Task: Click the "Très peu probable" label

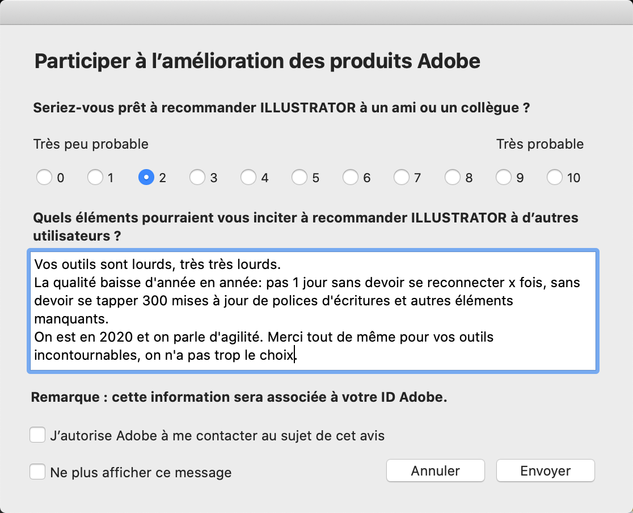Action: click(91, 144)
